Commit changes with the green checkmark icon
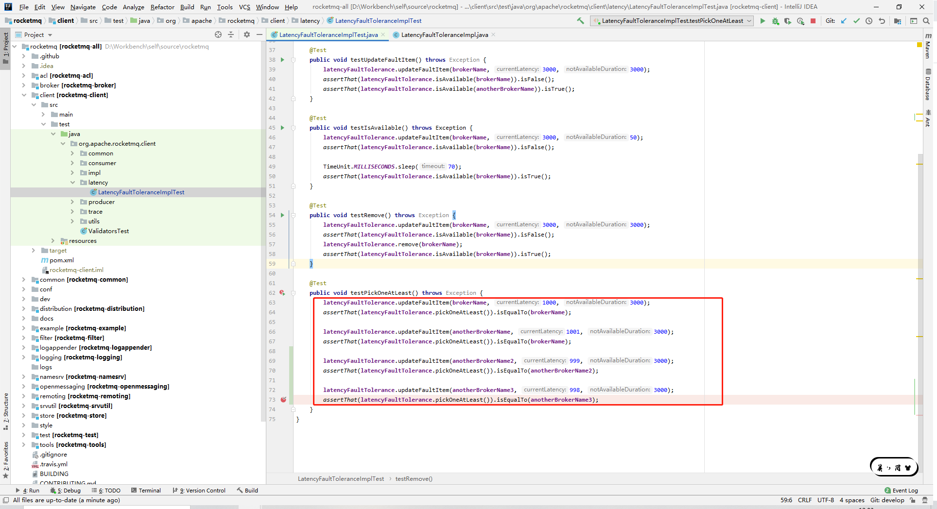The width and height of the screenshot is (937, 509). tap(856, 21)
